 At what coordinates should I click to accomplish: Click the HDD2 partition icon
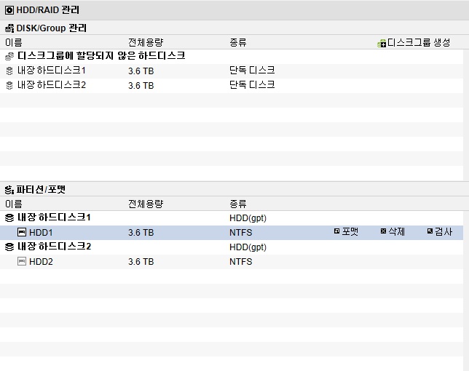pyautogui.click(x=22, y=261)
